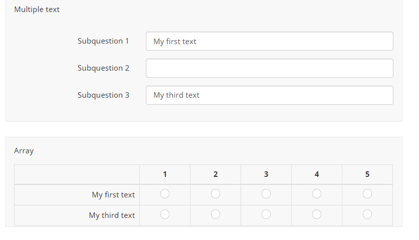Select rating 1 for My first text

pyautogui.click(x=165, y=193)
